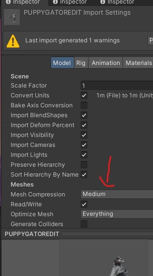Enable Generate Colliders checkbox
Image resolution: width=153 pixels, height=276 pixels.
tap(84, 224)
